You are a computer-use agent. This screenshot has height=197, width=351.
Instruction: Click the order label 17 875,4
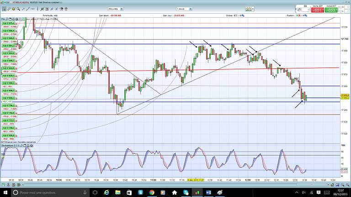click(x=9, y=23)
